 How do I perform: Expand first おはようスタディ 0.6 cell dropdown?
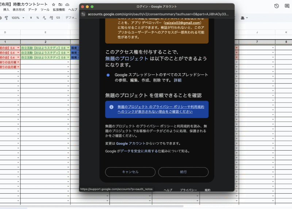coord(68,48)
